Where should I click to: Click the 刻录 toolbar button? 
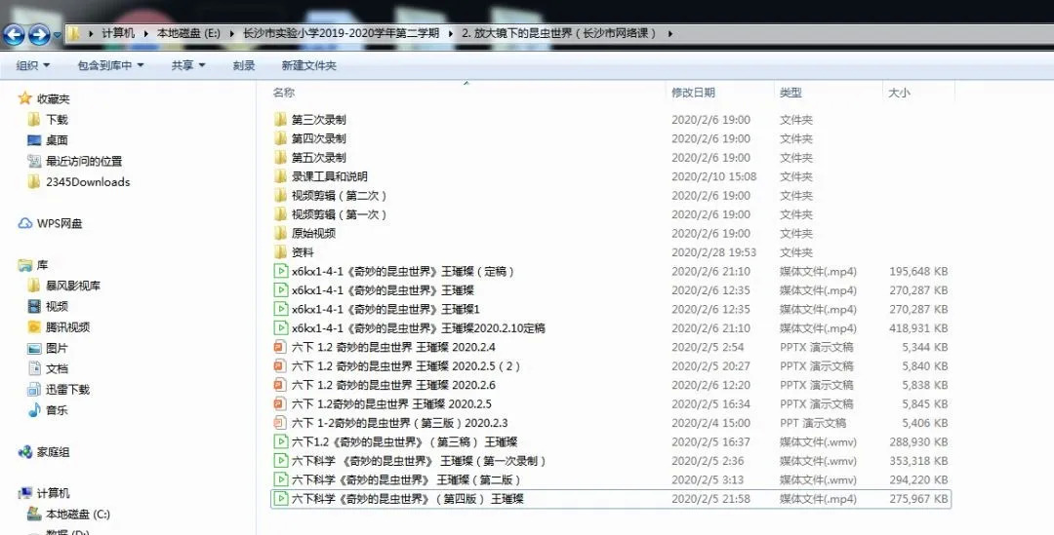point(244,65)
